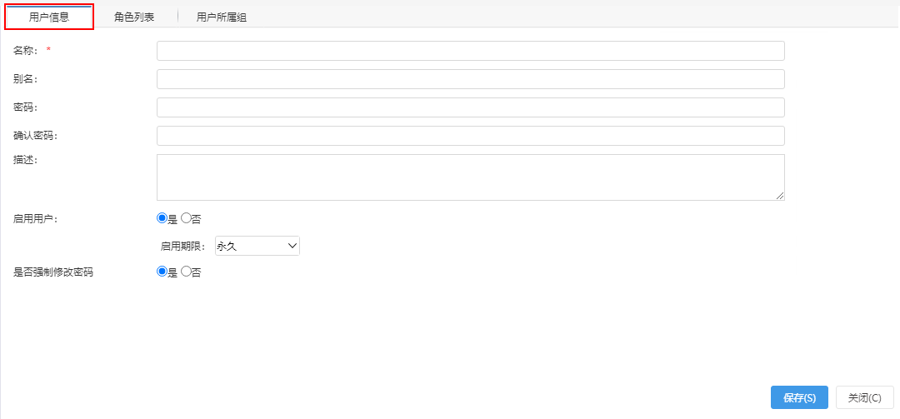
Task: Open the 用户所属组 tab
Action: pos(222,17)
